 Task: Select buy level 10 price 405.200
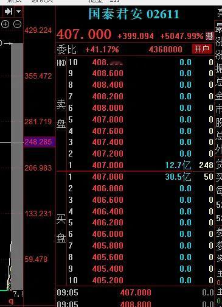108,280
